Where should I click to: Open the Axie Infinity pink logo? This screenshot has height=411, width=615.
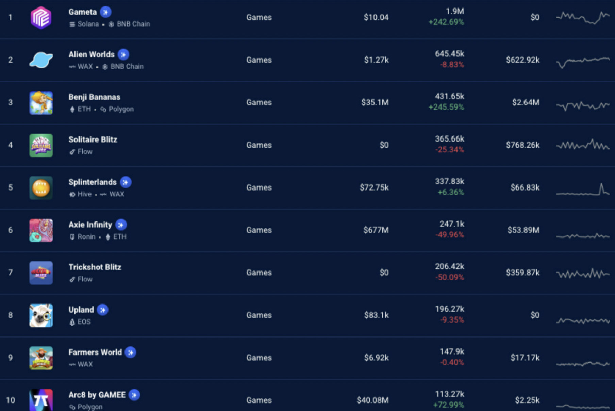pos(41,230)
